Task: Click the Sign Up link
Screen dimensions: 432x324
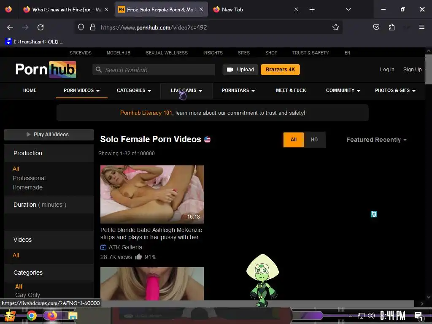Action: tap(413, 70)
